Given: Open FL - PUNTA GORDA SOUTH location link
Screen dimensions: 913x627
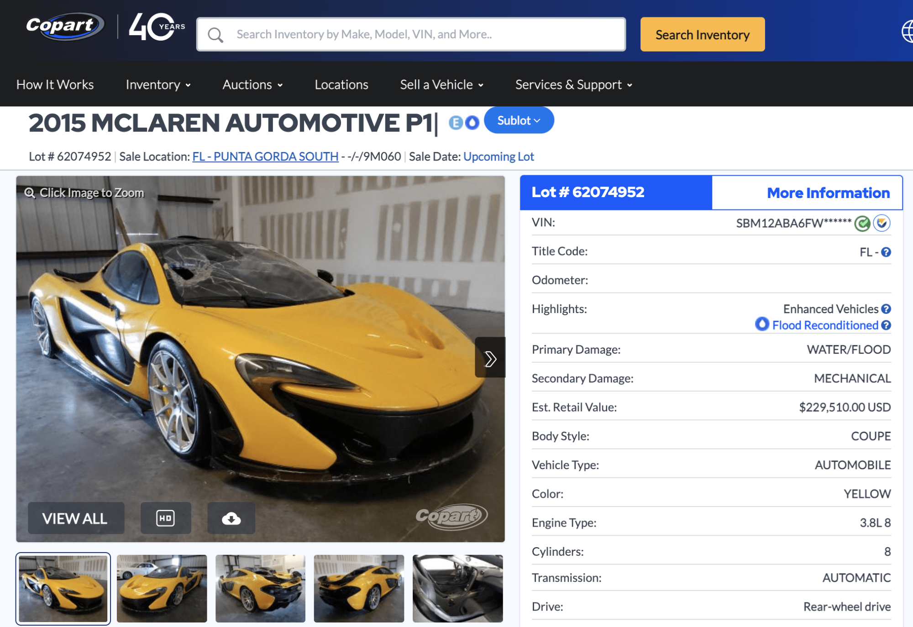Looking at the screenshot, I should click(x=265, y=157).
